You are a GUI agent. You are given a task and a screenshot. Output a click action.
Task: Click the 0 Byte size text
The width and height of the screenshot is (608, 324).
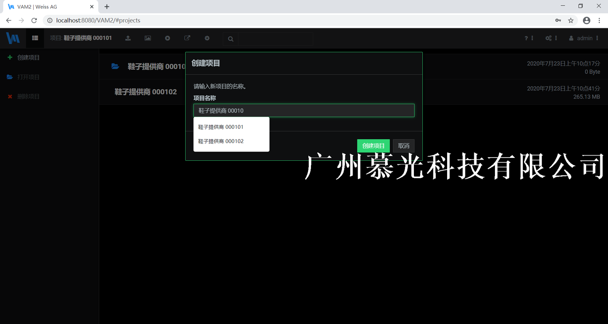pos(592,72)
